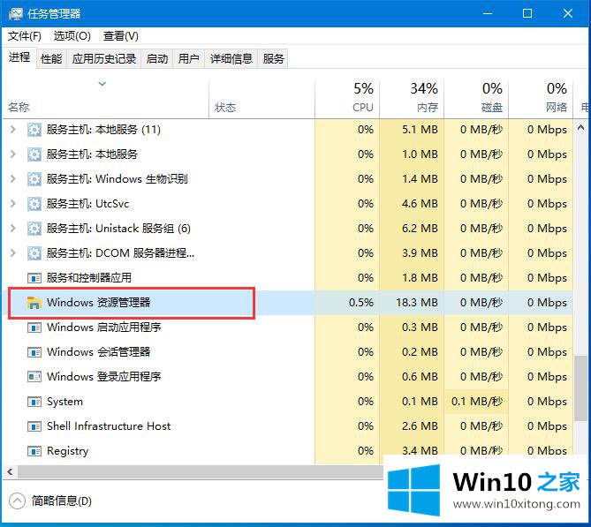Click the 0.5% CPU value
Viewport: 591px width, 527px height.
[x=361, y=303]
